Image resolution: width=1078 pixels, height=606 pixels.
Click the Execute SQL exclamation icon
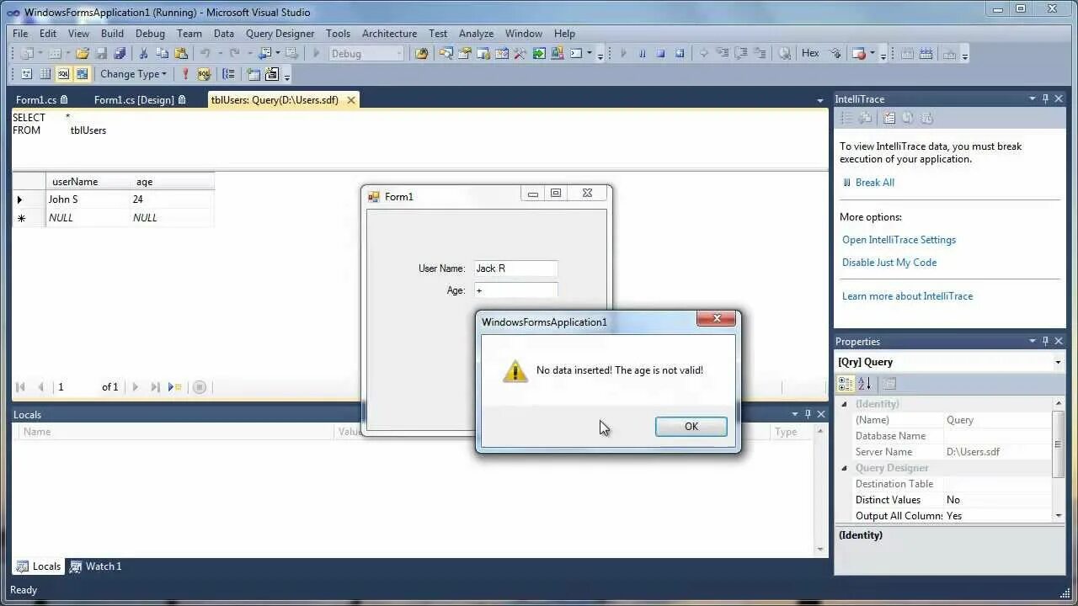(x=184, y=74)
